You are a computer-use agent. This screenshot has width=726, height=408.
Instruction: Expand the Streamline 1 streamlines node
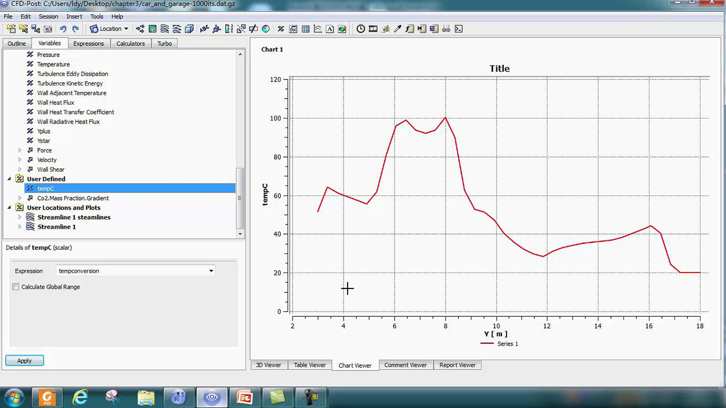(x=20, y=218)
